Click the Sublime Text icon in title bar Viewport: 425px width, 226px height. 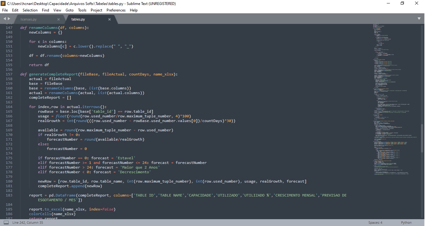3,3
